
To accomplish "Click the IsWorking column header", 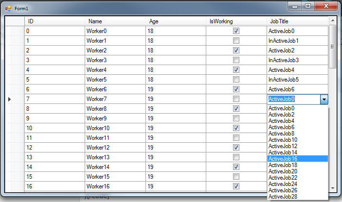I will [x=236, y=21].
